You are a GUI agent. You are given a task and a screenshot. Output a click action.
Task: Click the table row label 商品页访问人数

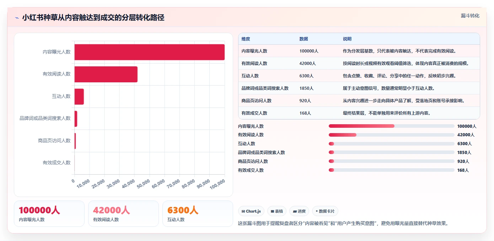click(256, 101)
